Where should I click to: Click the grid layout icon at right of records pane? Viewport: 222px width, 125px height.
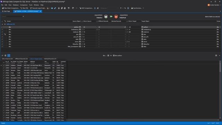pos(216,56)
